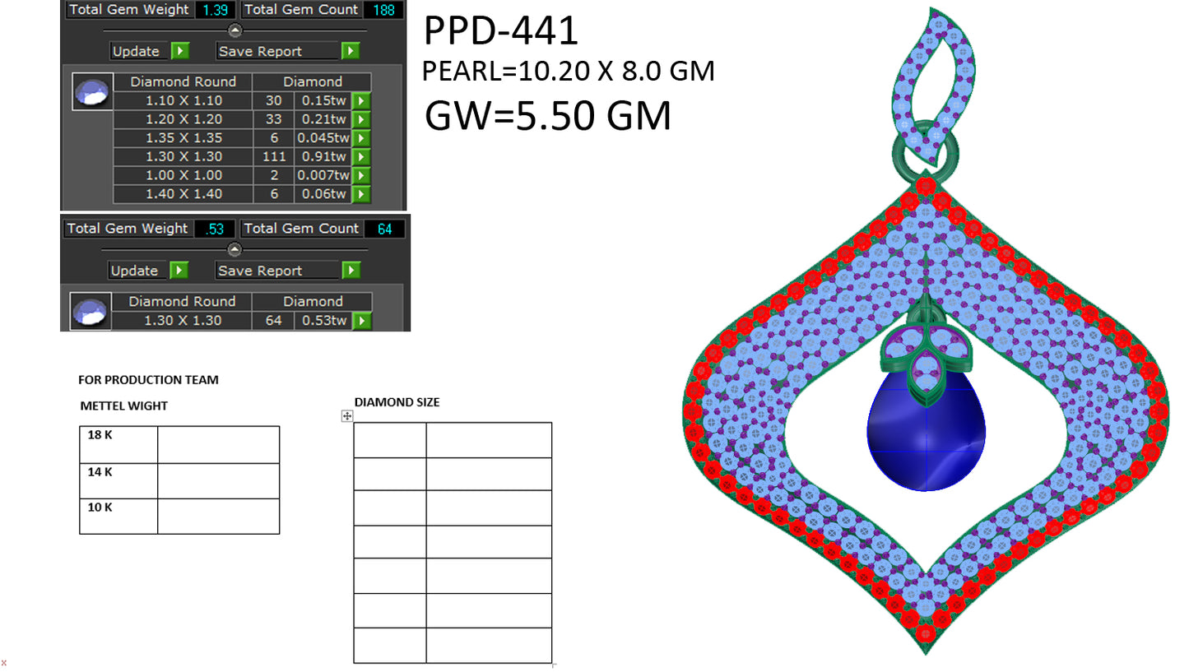This screenshot has height=672, width=1189.
Task: Click the slider handle in the second panel
Action: tap(235, 250)
